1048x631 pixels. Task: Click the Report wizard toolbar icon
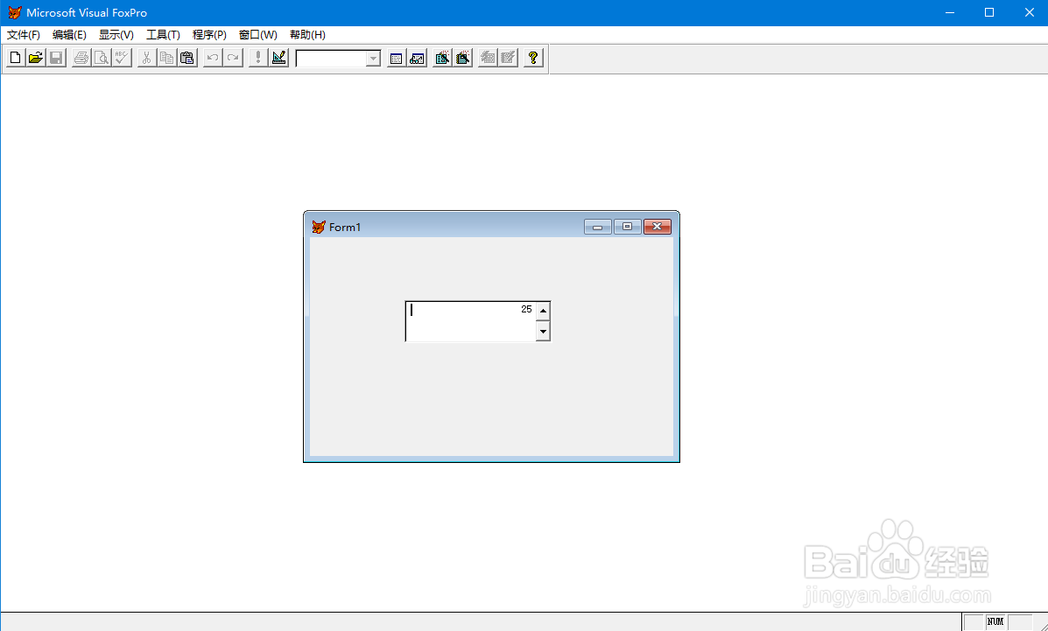[462, 58]
